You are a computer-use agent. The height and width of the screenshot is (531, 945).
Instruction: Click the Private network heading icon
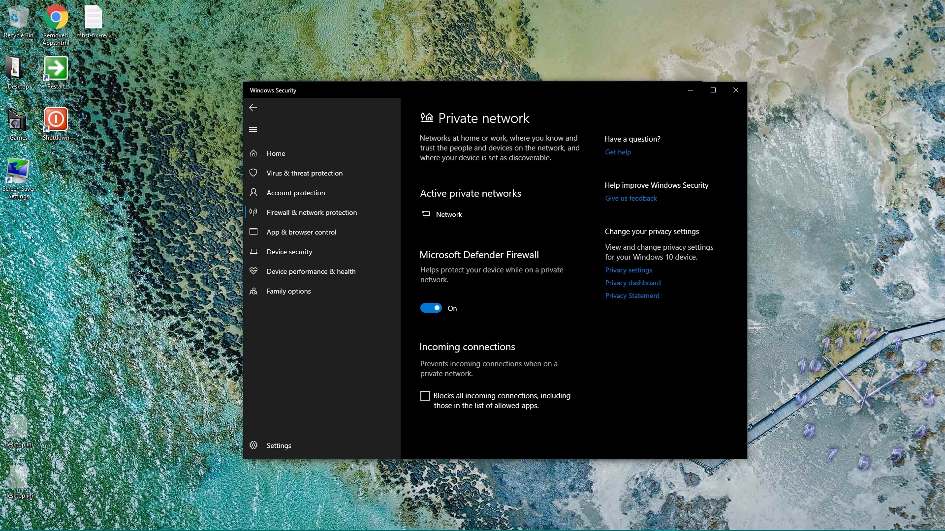(x=427, y=118)
